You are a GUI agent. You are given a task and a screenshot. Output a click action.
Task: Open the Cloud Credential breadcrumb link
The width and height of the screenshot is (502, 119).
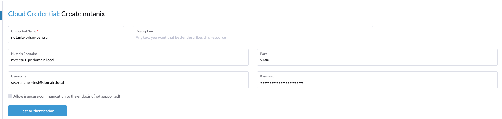coord(34,14)
